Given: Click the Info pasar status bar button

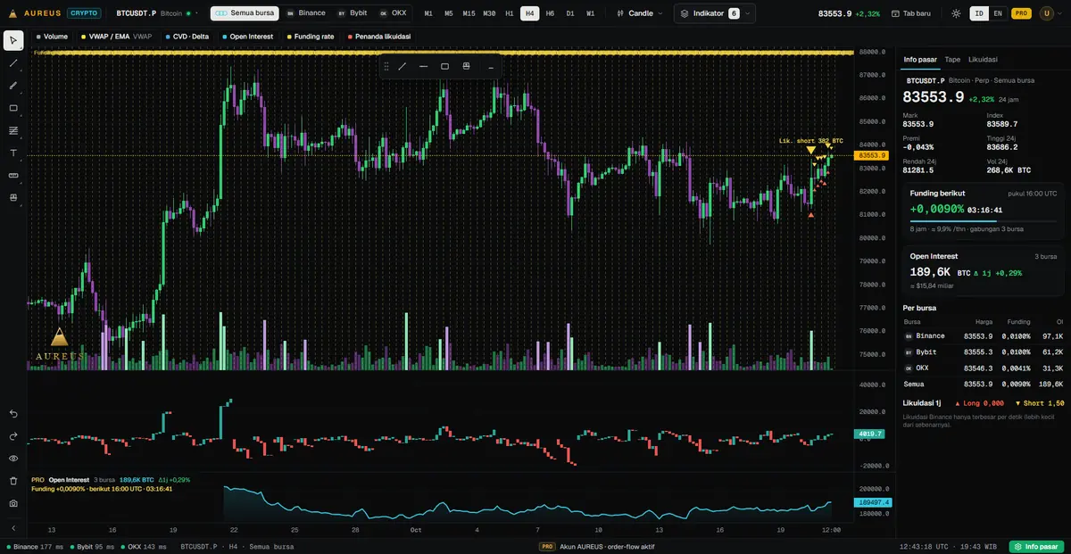Looking at the screenshot, I should [x=1036, y=546].
